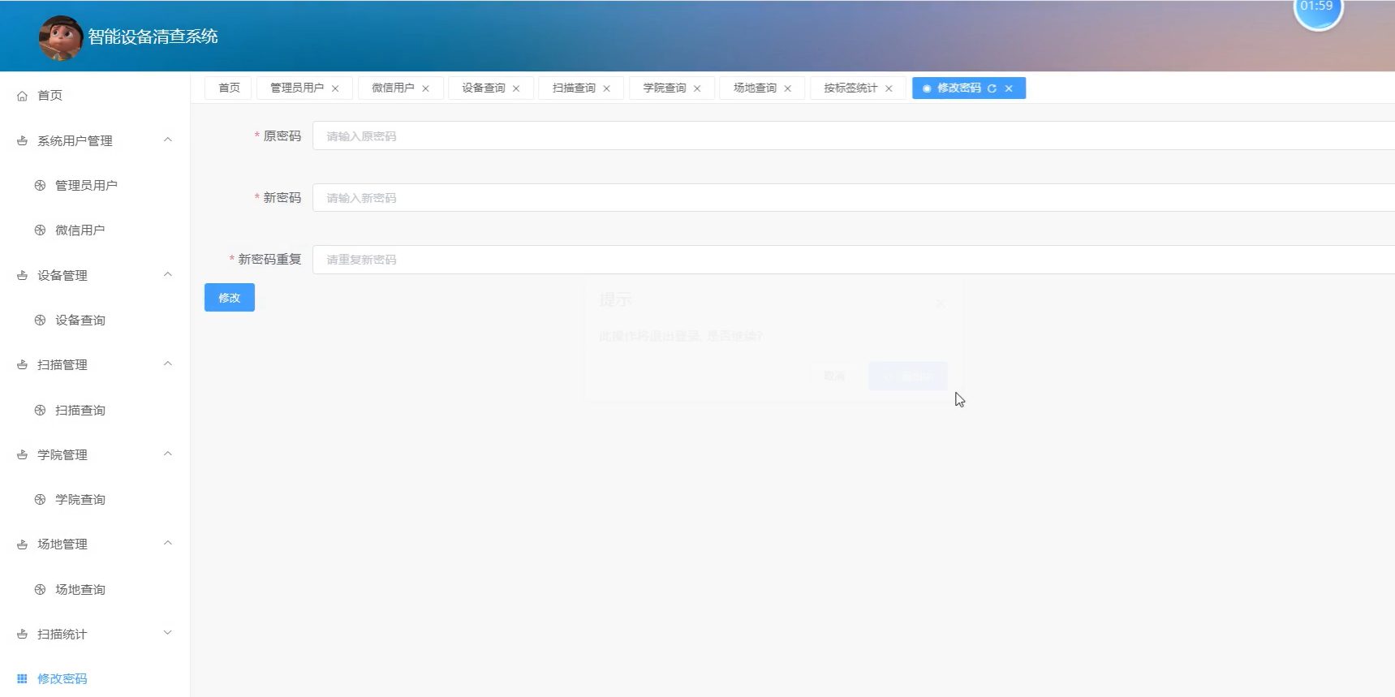Collapse the 系统用户管理 menu group

click(167, 140)
